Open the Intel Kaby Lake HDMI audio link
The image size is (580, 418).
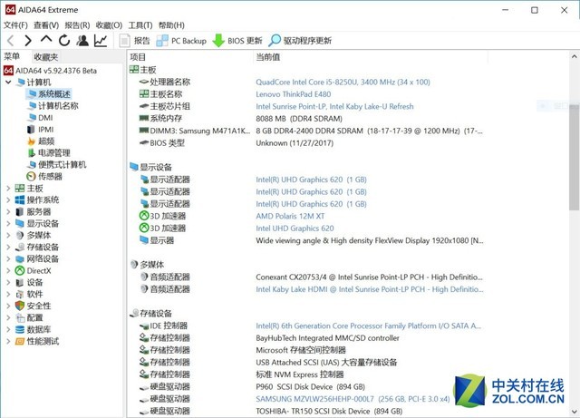point(370,289)
